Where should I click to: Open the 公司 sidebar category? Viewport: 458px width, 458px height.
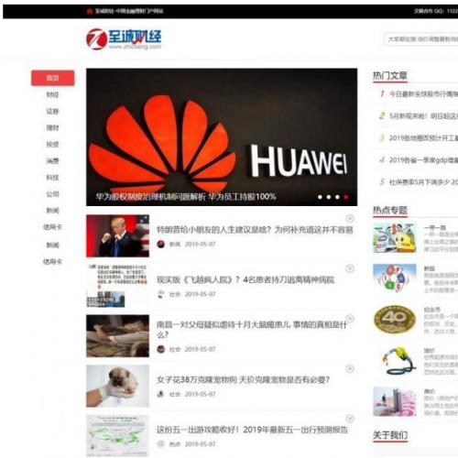pyautogui.click(x=52, y=193)
